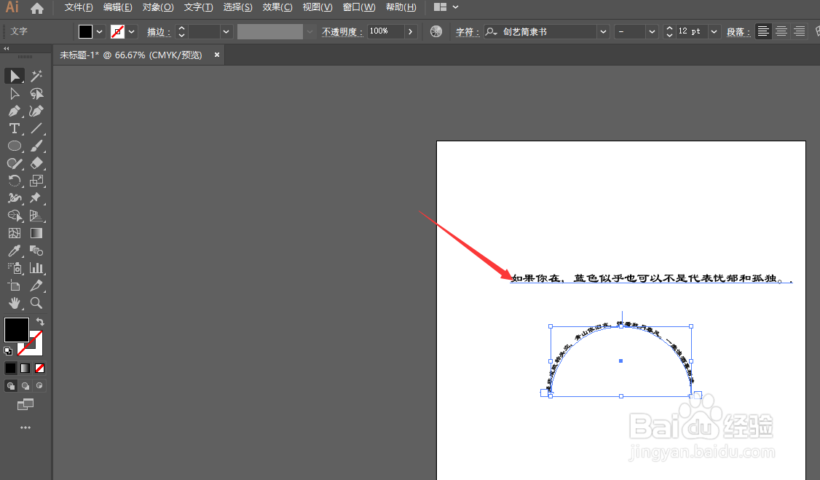This screenshot has width=820, height=480.
Task: Open 编辑(E) menu
Action: click(118, 7)
